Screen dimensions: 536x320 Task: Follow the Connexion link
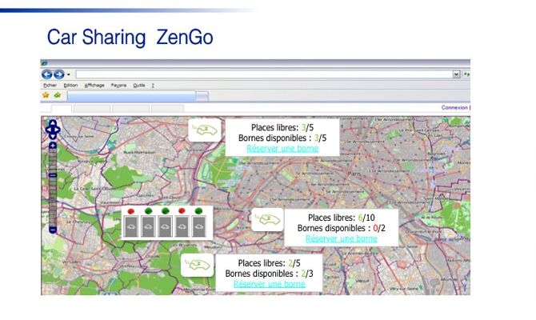(454, 107)
